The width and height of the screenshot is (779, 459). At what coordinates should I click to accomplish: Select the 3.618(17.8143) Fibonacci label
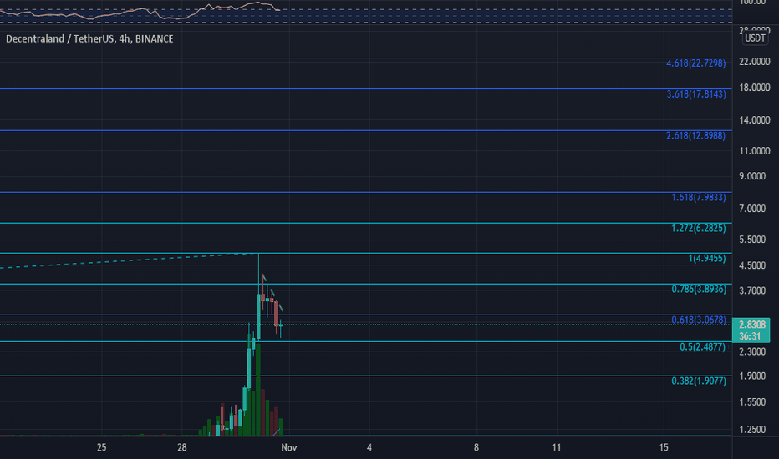696,94
